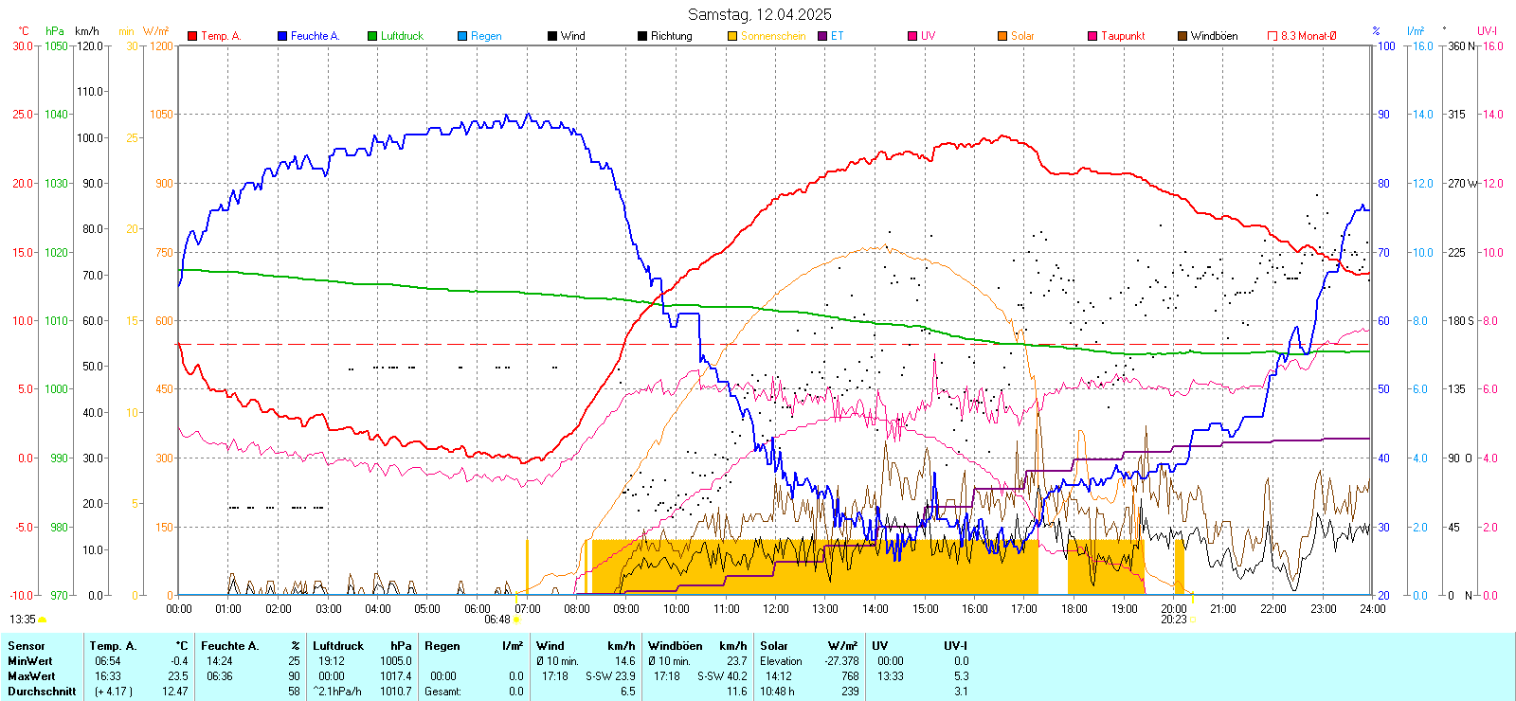
Task: Toggle the Regen series legend marker
Action: pyautogui.click(x=462, y=36)
